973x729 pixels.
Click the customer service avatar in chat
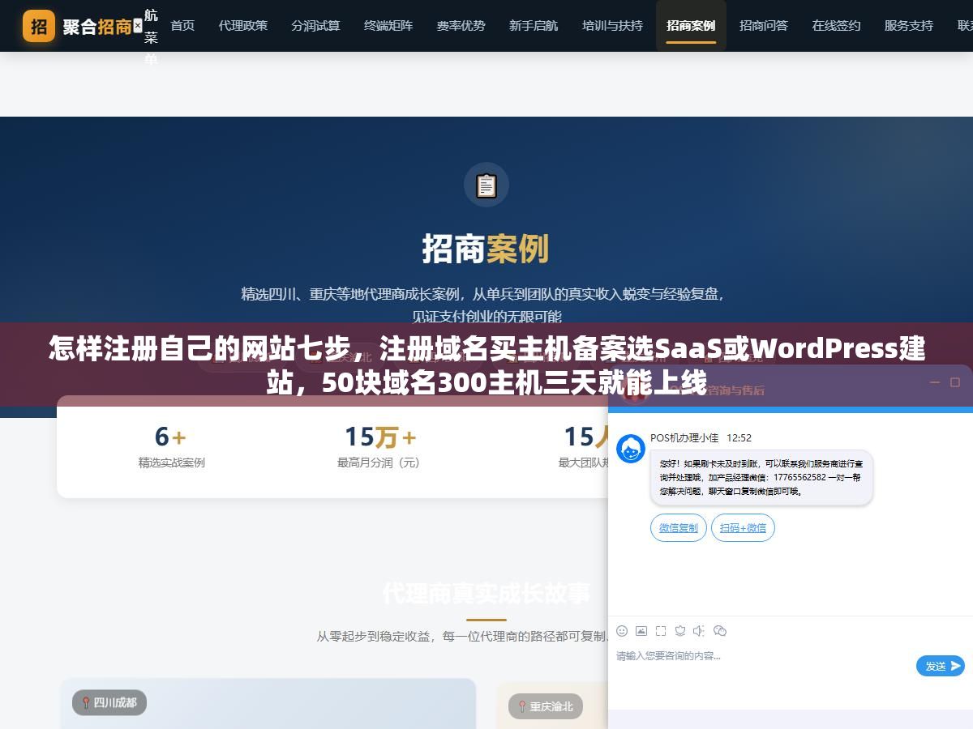631,449
